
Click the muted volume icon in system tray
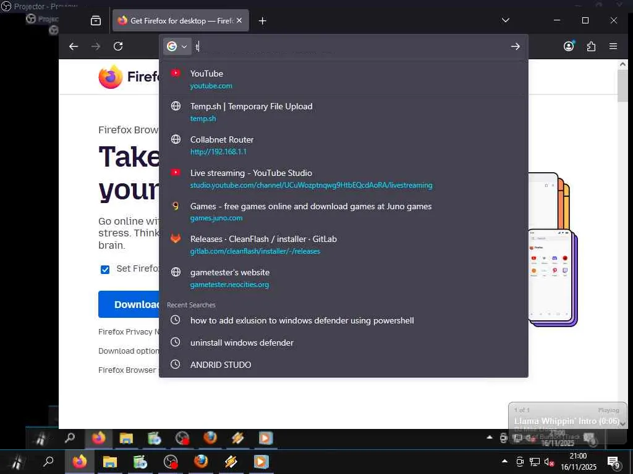click(549, 462)
